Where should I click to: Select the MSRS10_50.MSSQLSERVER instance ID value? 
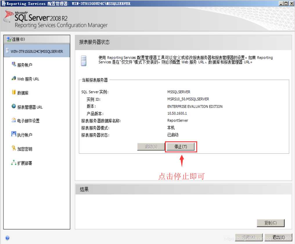(188, 99)
